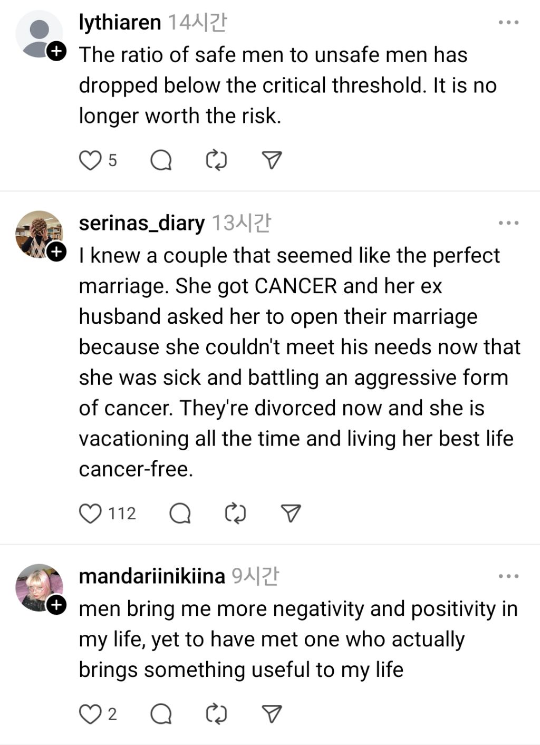Like serinas_diary's comment about cancer

click(90, 514)
